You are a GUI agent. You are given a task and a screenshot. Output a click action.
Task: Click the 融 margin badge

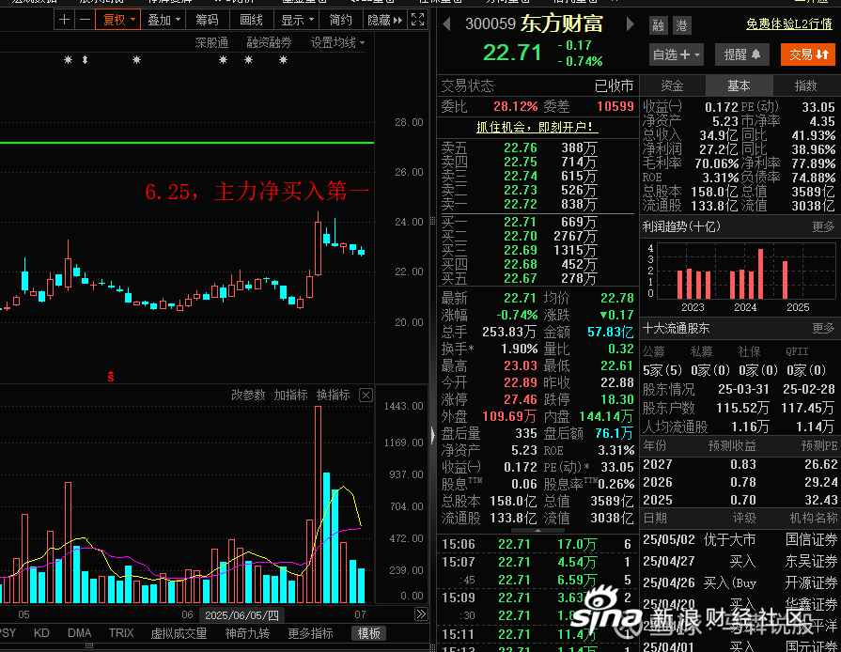point(658,25)
